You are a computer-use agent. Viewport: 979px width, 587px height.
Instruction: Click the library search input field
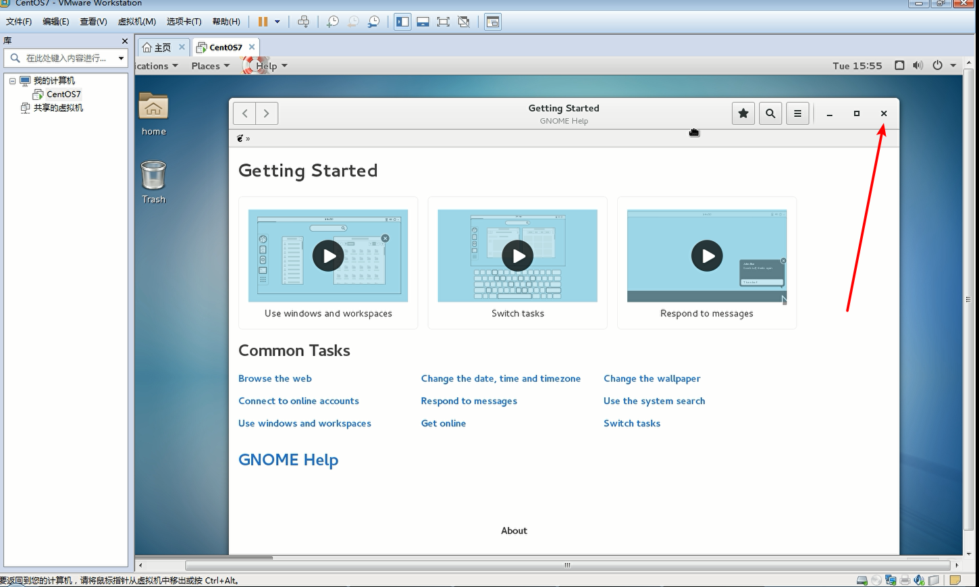(66, 58)
